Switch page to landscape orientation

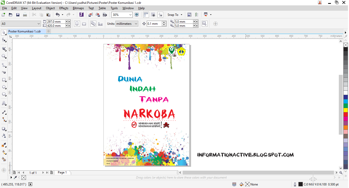tap(84, 24)
